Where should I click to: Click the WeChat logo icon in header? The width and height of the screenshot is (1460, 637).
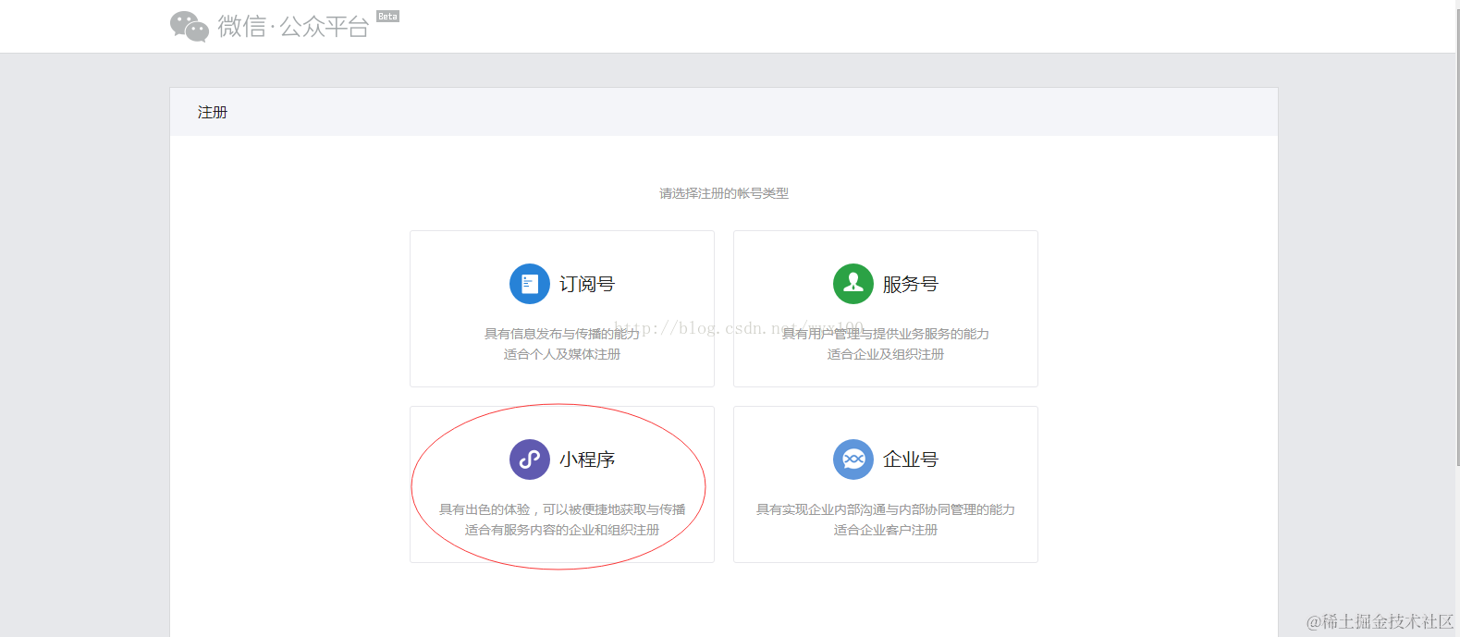coord(190,27)
